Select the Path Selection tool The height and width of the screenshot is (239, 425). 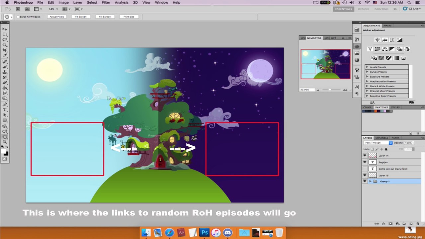(5, 115)
